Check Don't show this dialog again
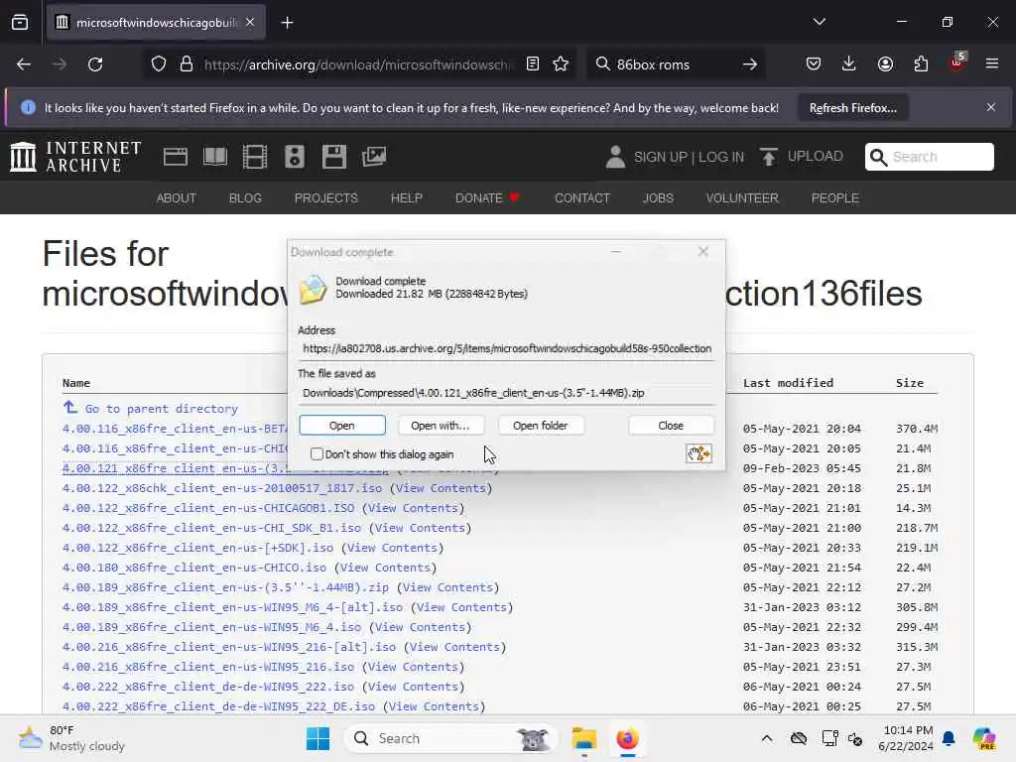 (317, 454)
